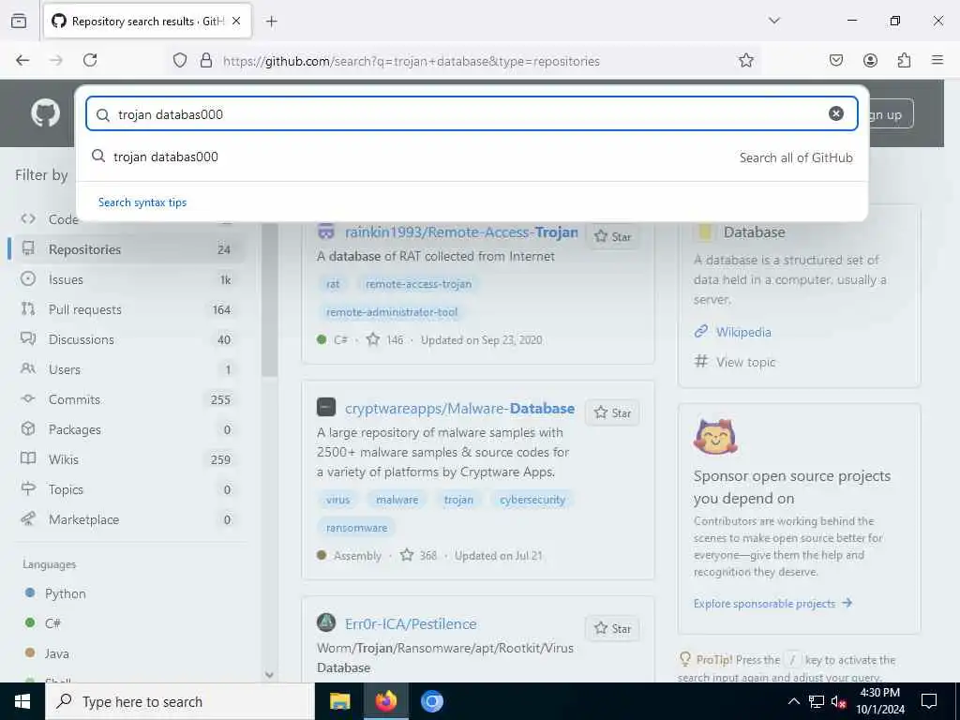Bookmark this page with star icon
Screen dimensions: 960x720
click(745, 60)
